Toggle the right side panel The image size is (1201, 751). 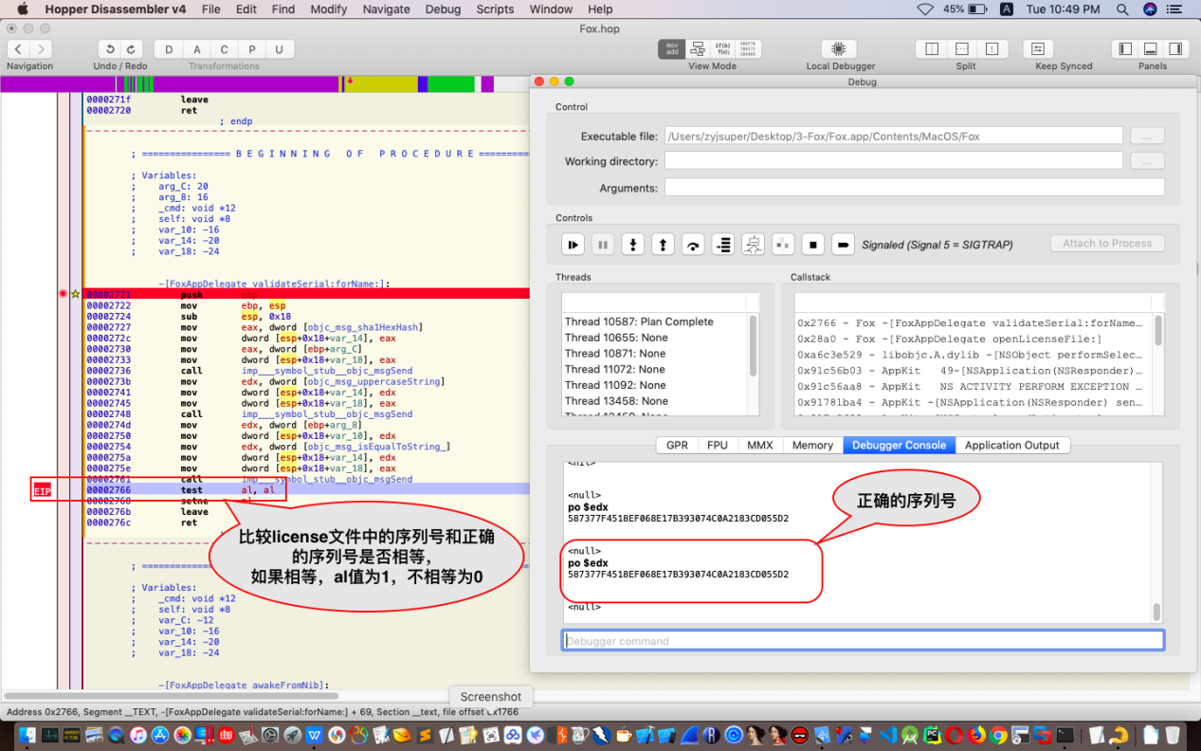point(1176,49)
